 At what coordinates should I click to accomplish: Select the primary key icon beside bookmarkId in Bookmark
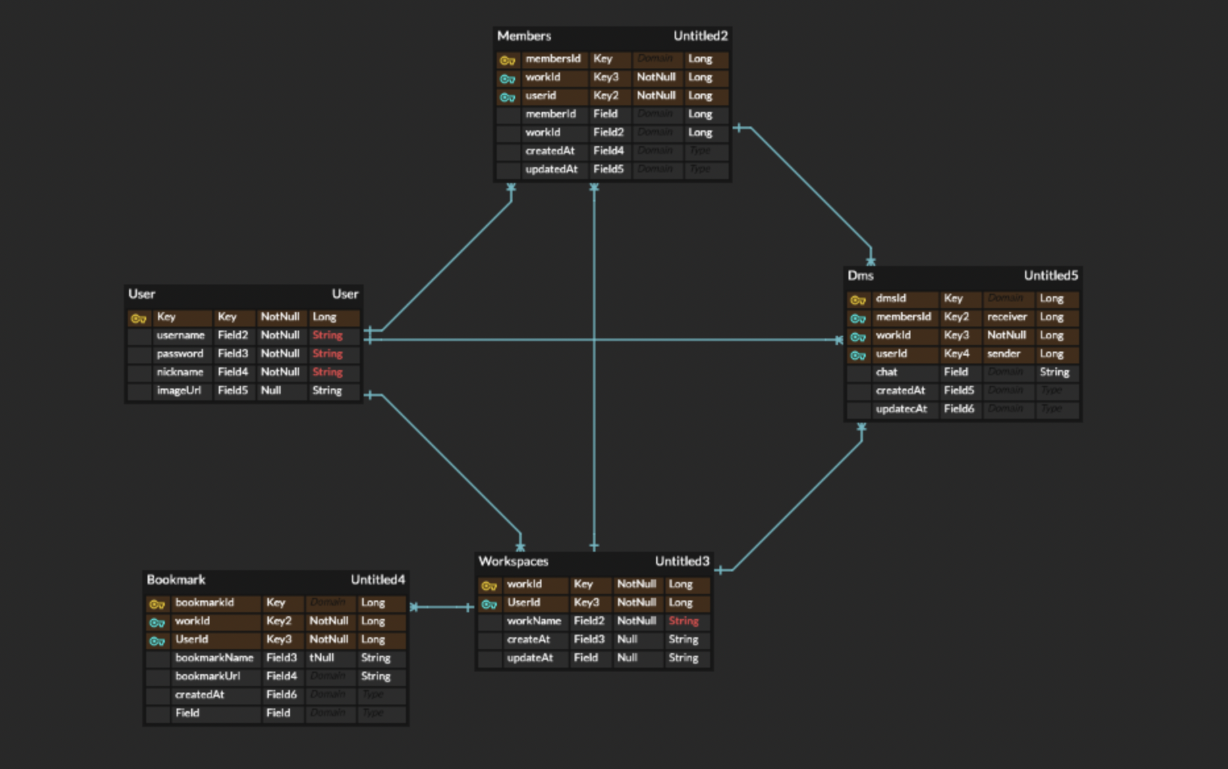tap(157, 602)
